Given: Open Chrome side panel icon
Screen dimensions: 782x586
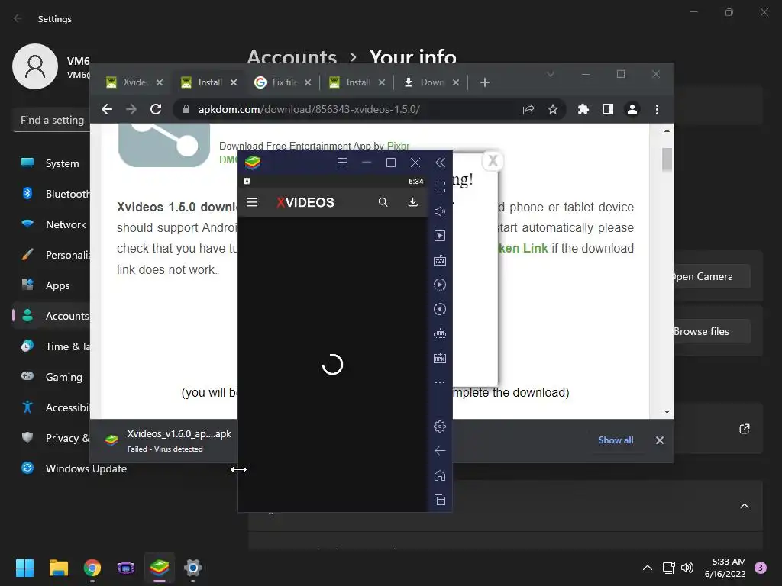Looking at the screenshot, I should pyautogui.click(x=607, y=109).
